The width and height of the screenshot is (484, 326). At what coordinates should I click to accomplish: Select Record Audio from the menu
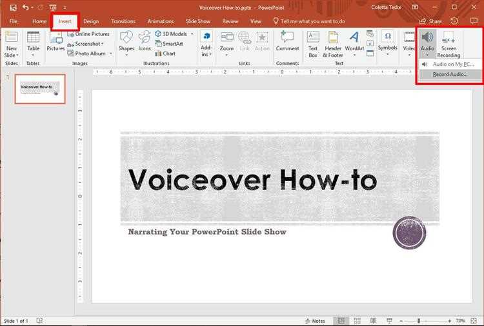(x=450, y=74)
